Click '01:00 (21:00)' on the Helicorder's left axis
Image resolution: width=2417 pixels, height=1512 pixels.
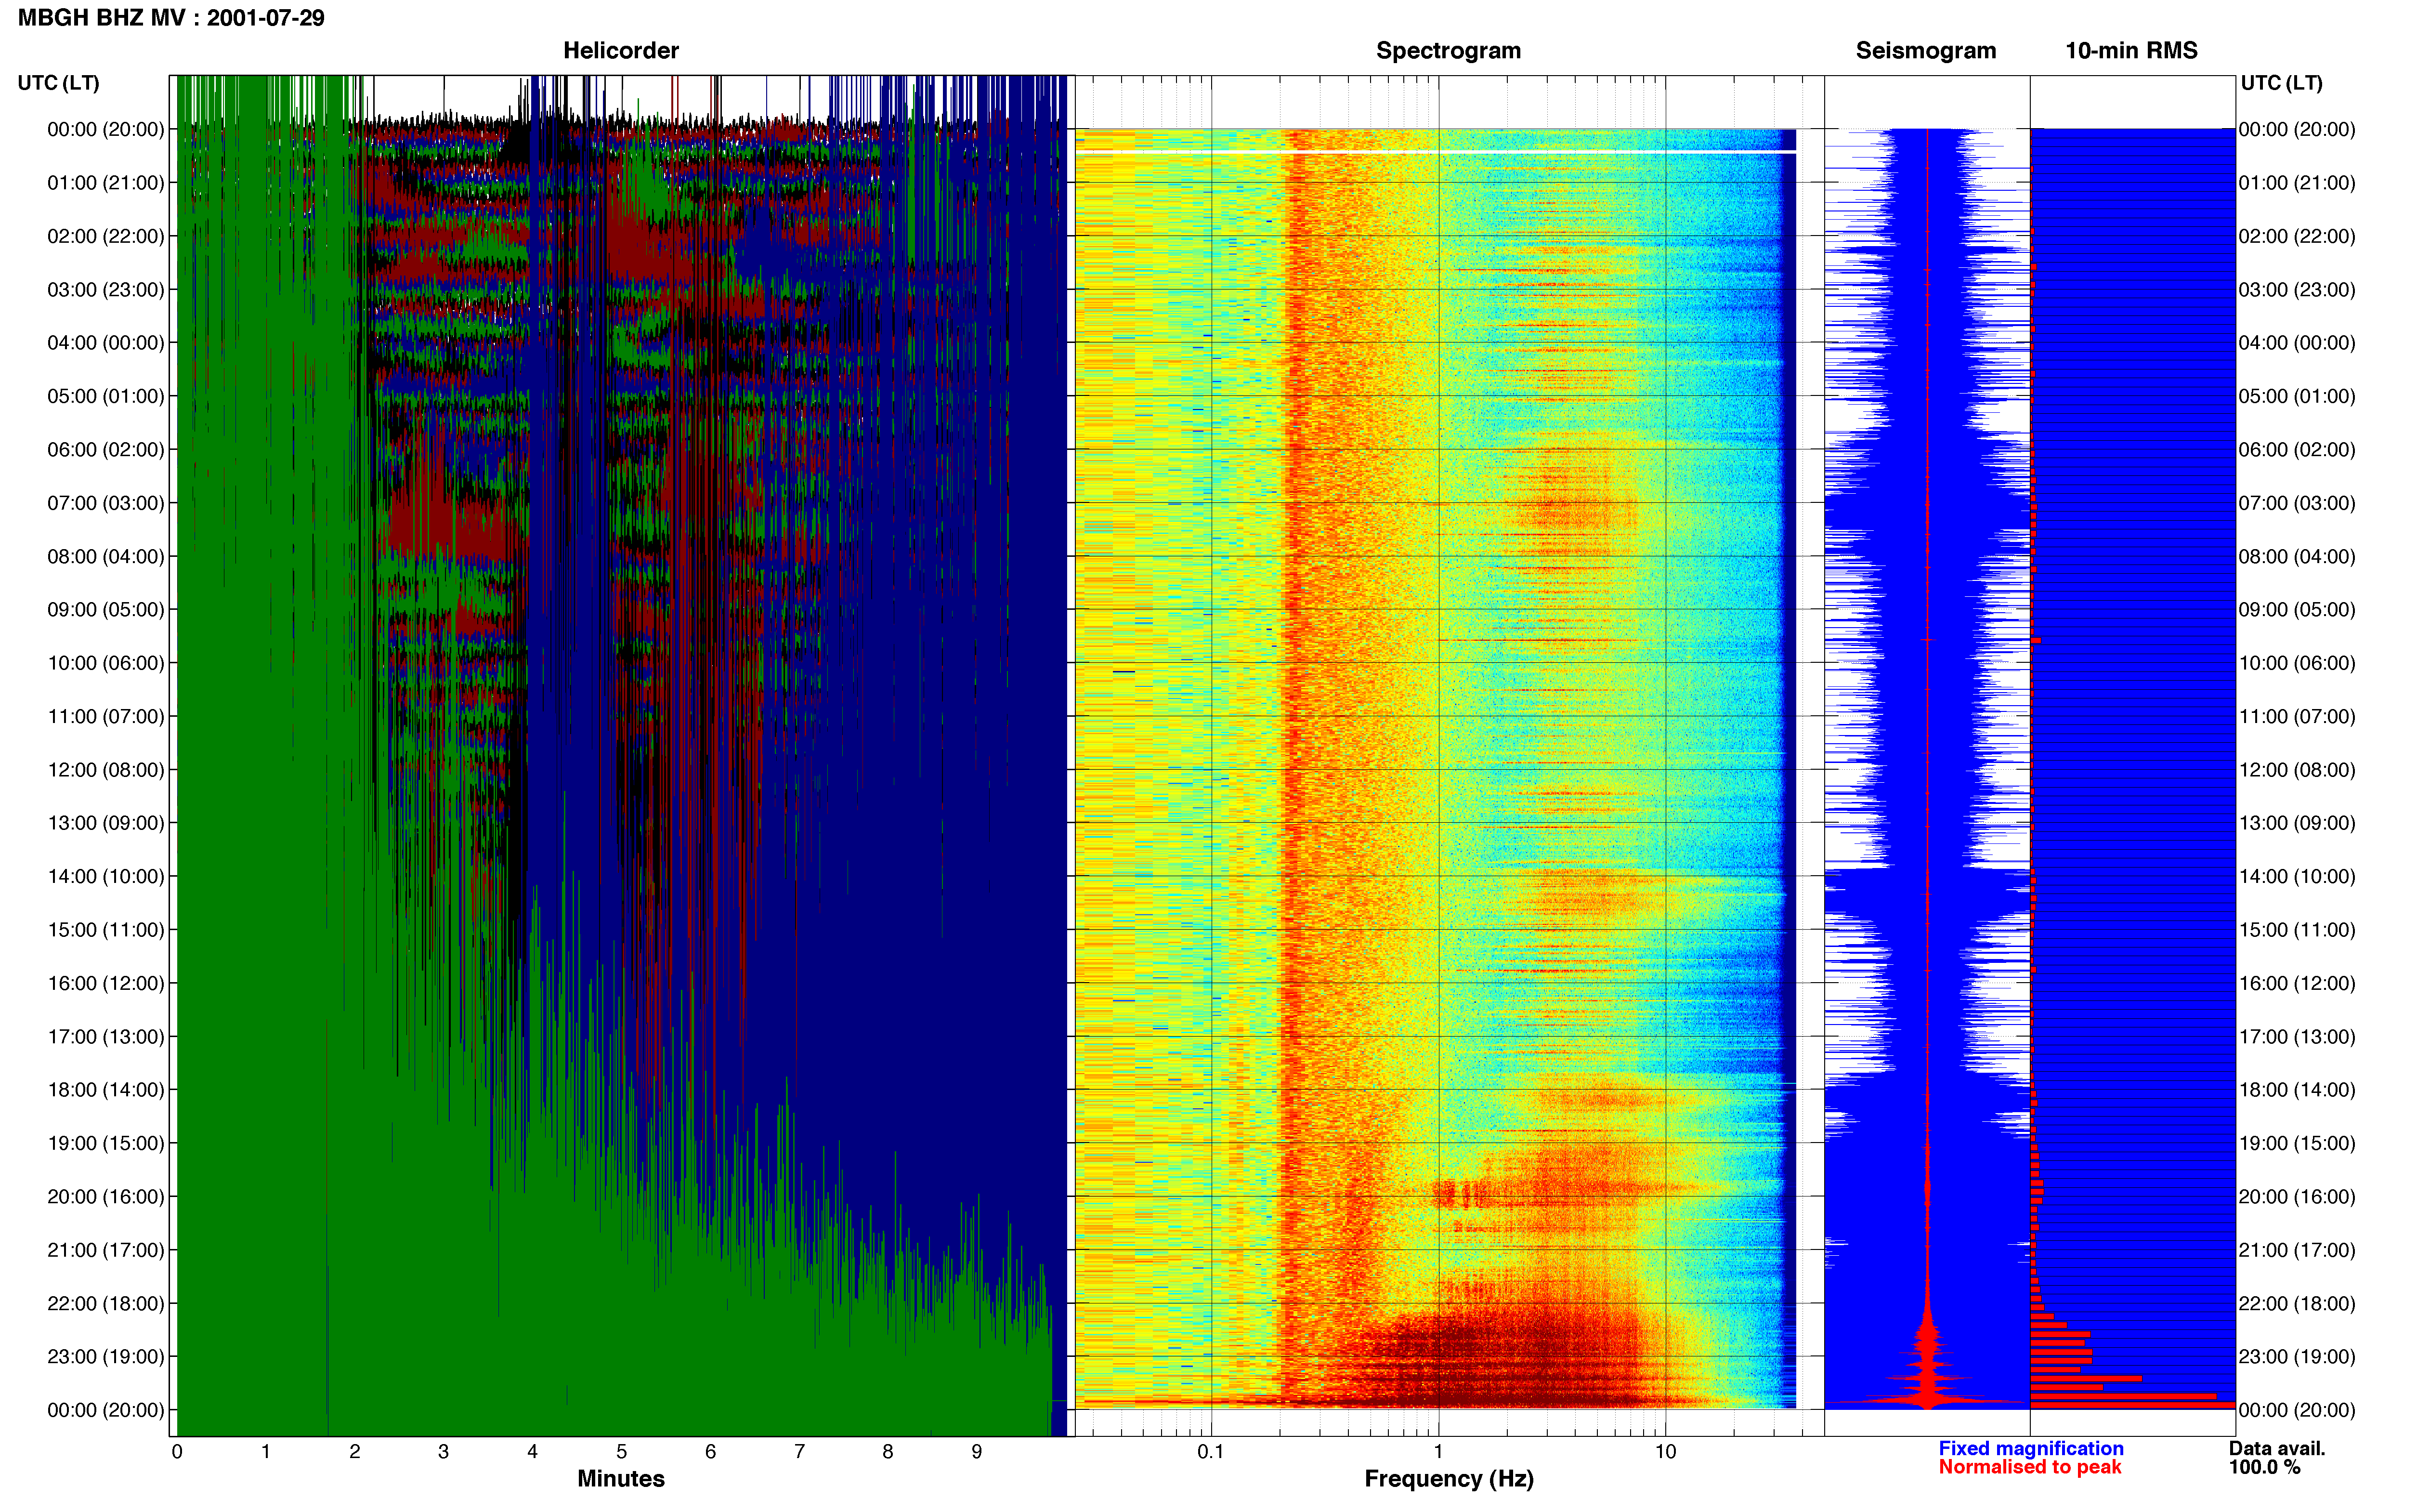[106, 183]
